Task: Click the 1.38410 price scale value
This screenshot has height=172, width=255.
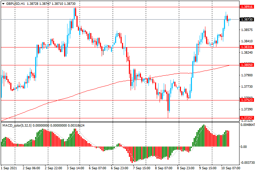Action: click(x=247, y=41)
